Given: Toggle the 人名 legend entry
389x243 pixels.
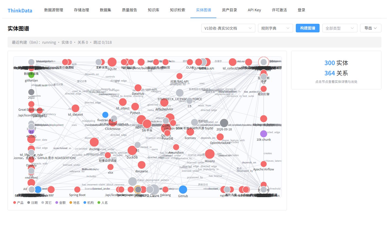Looking at the screenshot, I should pos(103,202).
